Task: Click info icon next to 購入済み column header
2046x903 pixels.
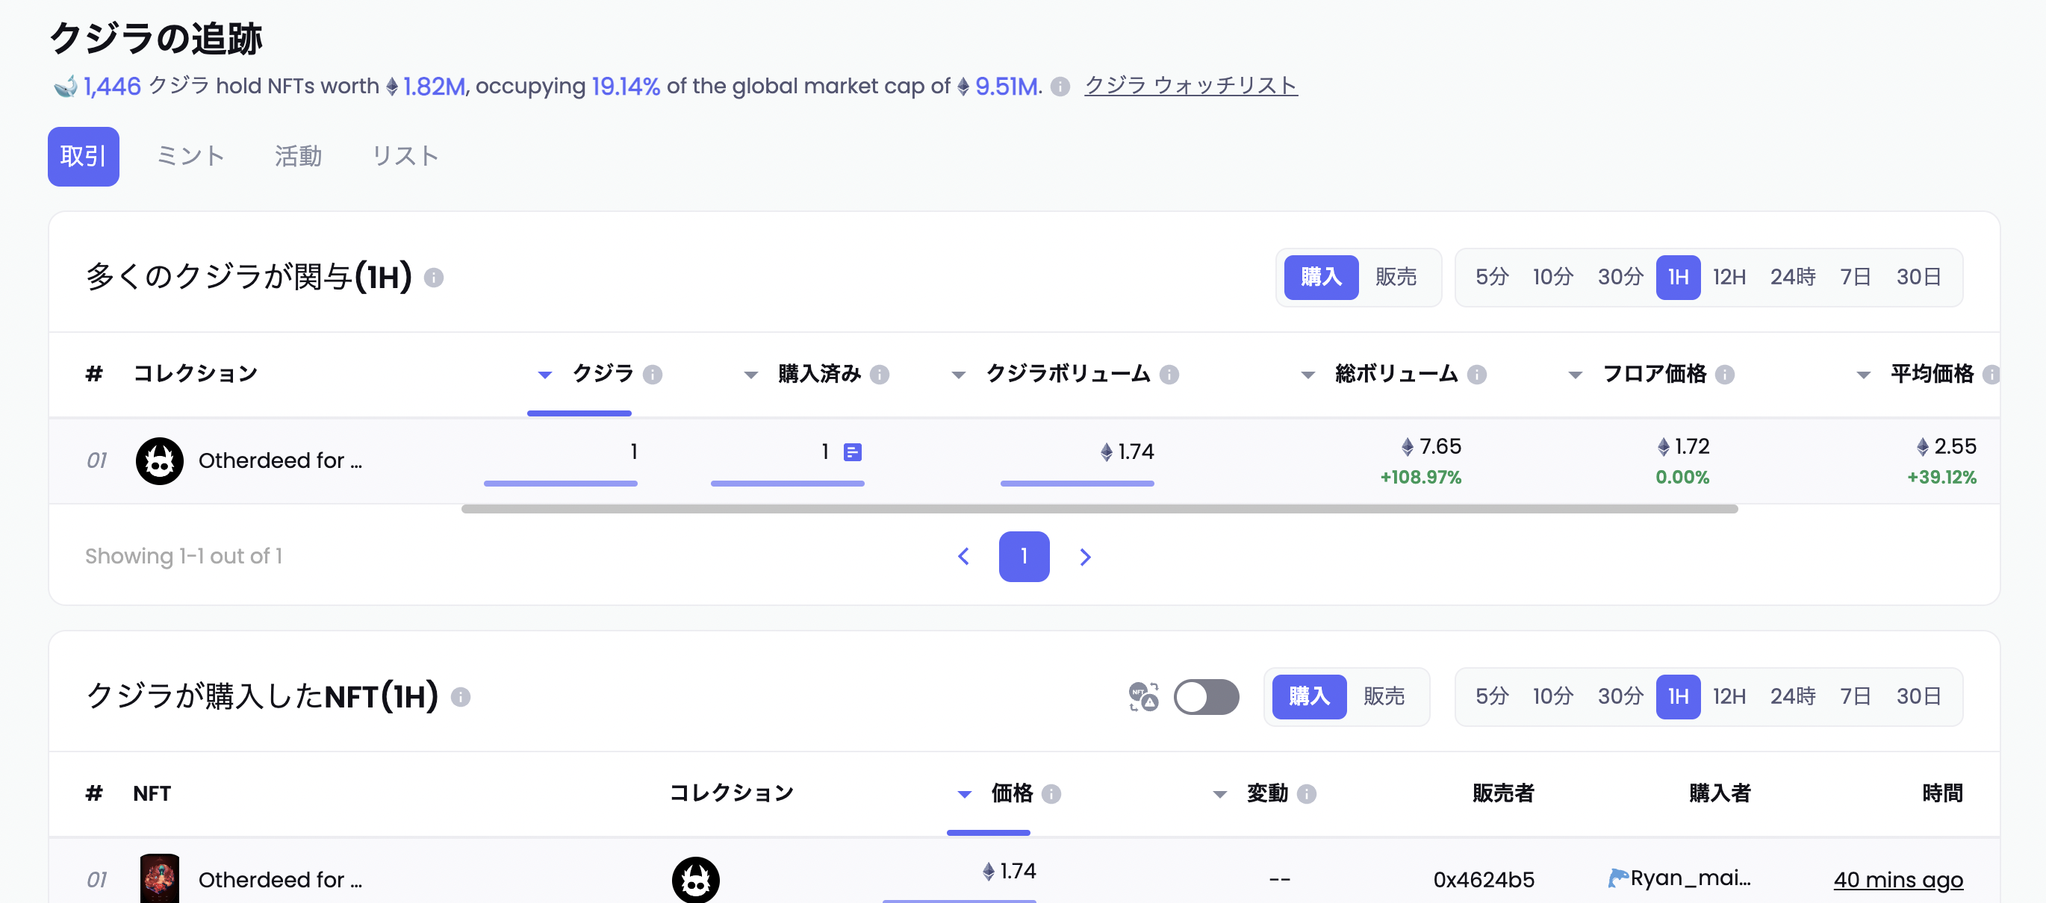Action: [879, 375]
